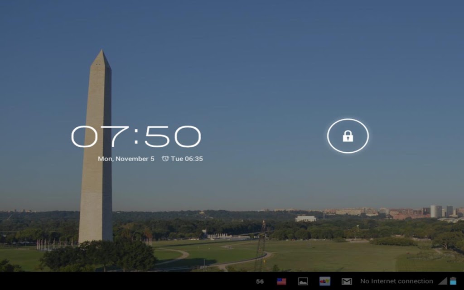
Task: Tap the battery level icon
Action: click(453, 280)
